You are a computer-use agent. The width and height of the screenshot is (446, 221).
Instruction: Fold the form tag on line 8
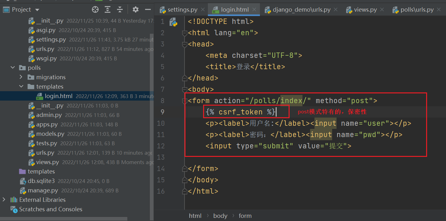(x=185, y=101)
